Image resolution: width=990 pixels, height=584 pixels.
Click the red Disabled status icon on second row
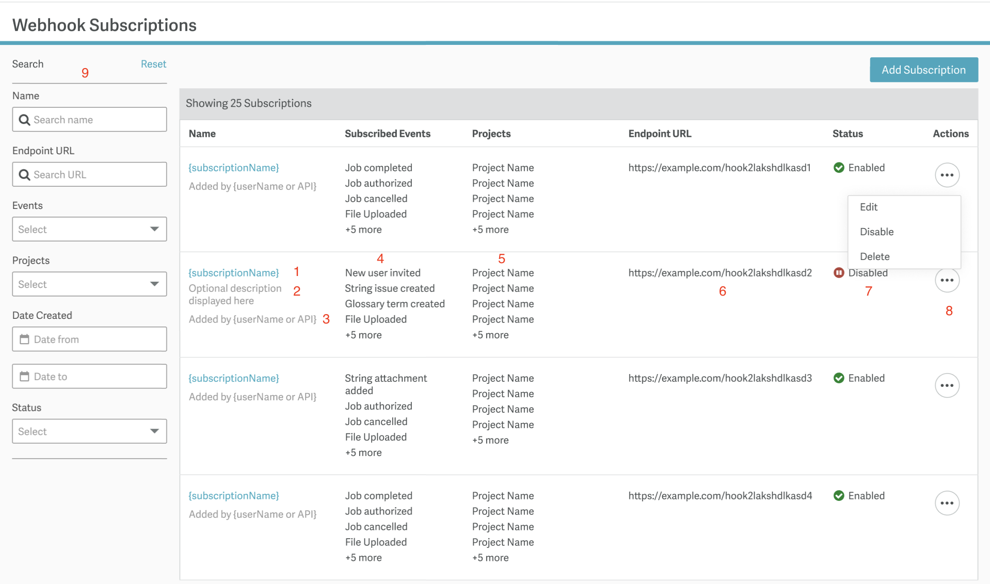pos(838,272)
